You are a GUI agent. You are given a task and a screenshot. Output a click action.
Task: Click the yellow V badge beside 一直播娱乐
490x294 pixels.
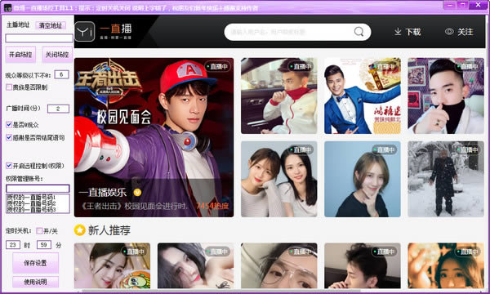[137, 193]
